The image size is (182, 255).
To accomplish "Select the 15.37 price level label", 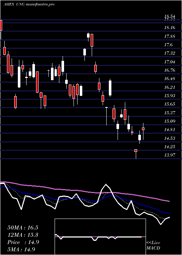I will pos(170,113).
